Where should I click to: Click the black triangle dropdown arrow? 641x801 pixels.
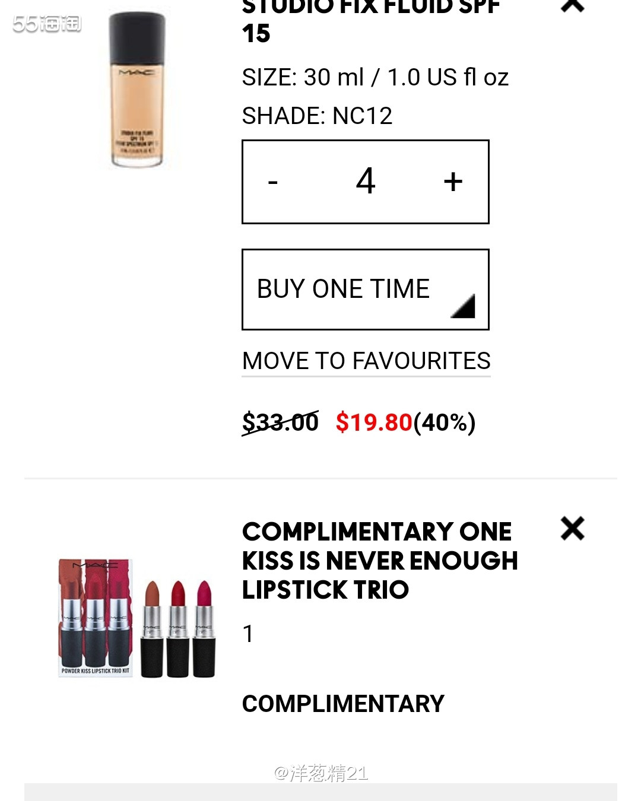tap(463, 306)
